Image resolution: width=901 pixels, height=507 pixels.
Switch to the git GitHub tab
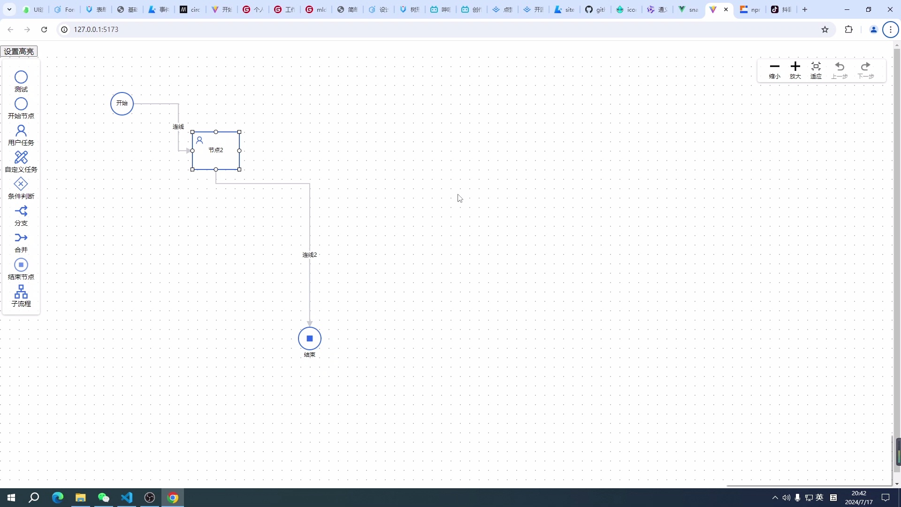(x=595, y=9)
